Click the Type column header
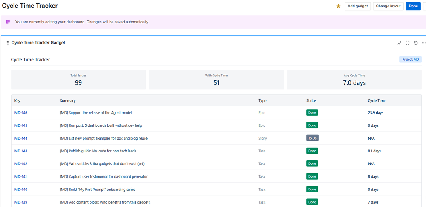The image size is (426, 207). point(262,101)
